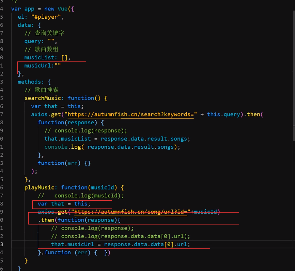295x271 pixels.
Task: Click the searchMusic function declaration
Action: pos(66,98)
